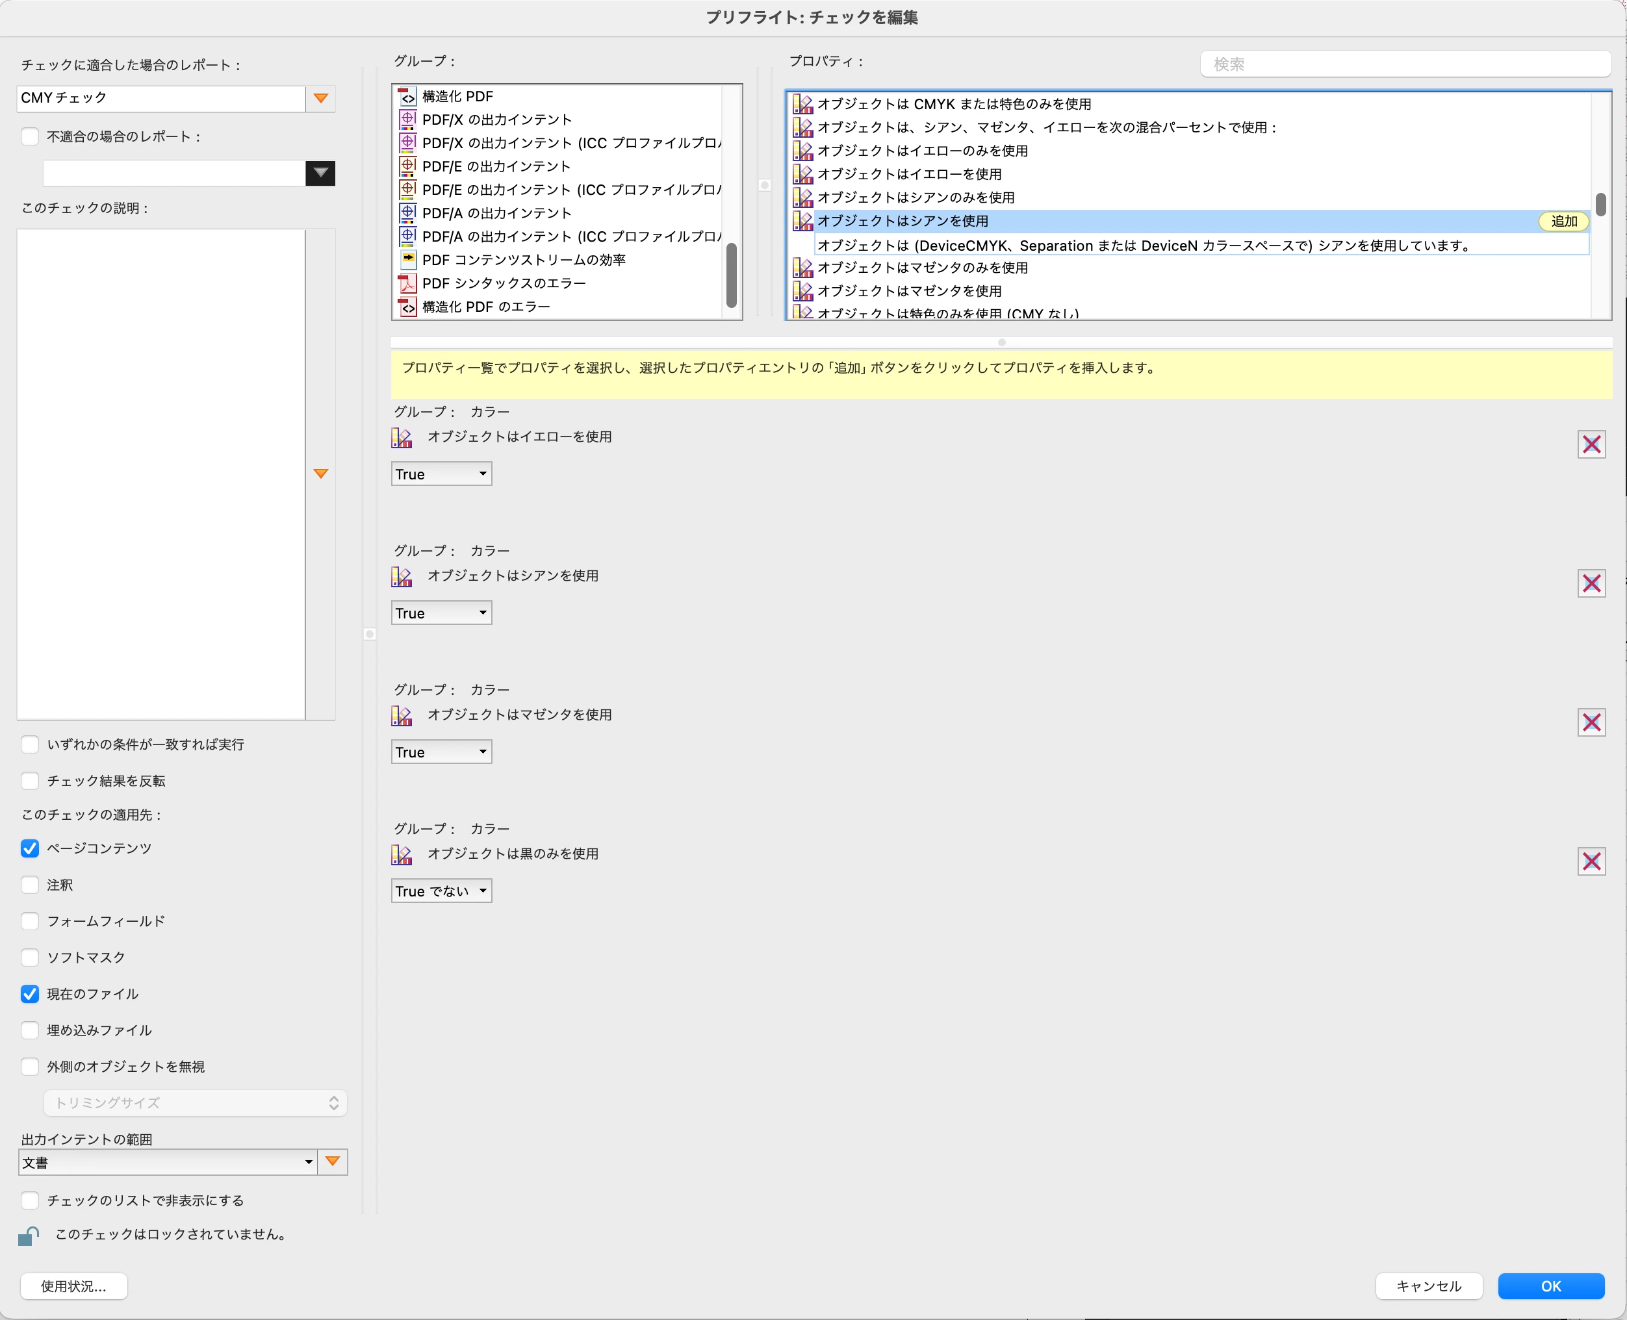
Task: Open 出力インテントの範囲 文書 dropdown
Action: [168, 1162]
